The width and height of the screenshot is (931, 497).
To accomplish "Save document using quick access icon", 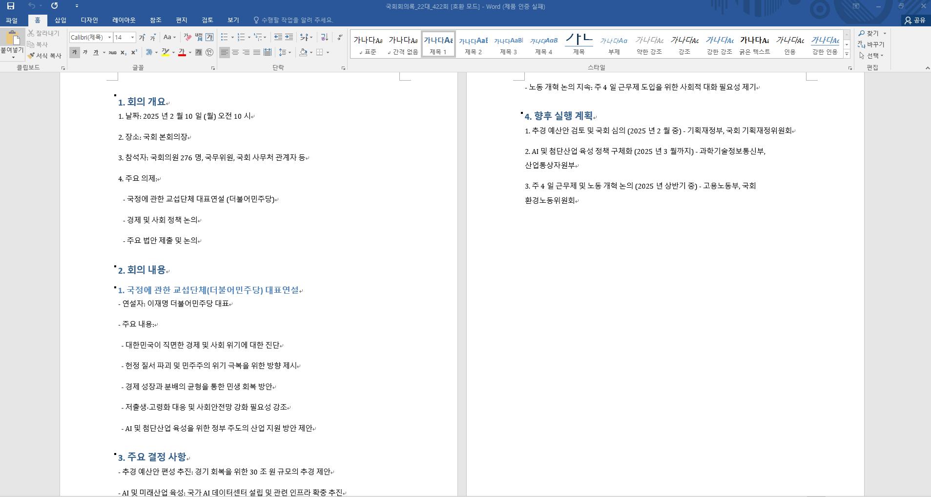I will click(10, 6).
